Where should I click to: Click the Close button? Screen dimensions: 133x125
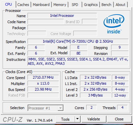tap(119, 119)
